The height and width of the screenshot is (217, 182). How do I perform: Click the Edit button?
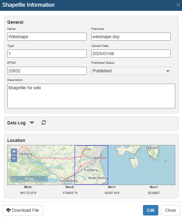pos(151,210)
